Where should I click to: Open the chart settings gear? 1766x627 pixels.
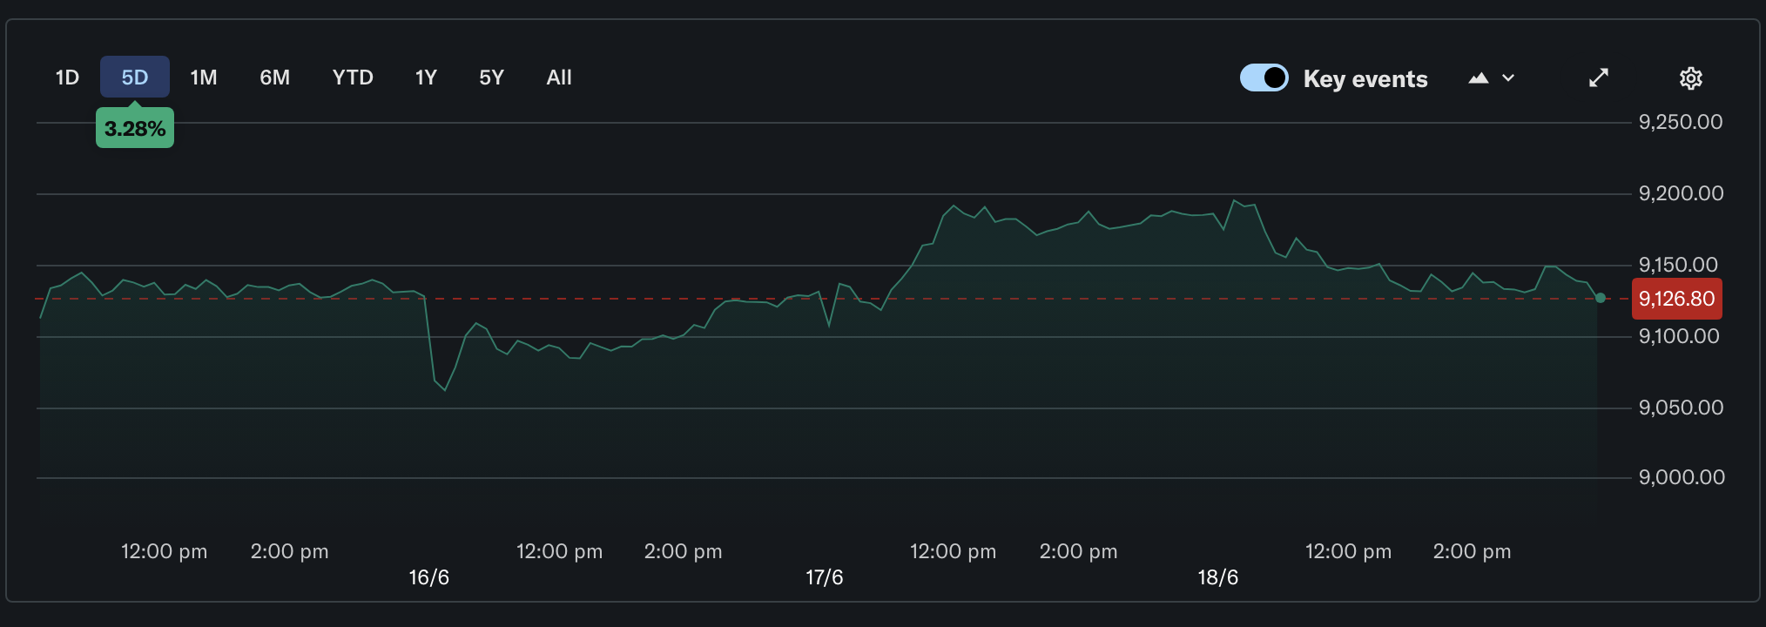(1690, 78)
